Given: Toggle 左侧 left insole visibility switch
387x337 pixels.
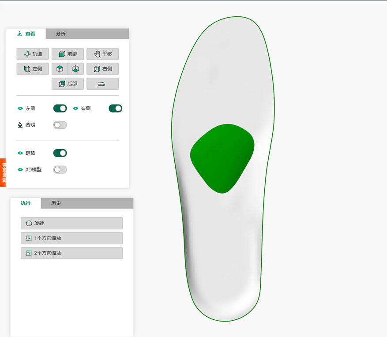Looking at the screenshot, I should pyautogui.click(x=60, y=109).
